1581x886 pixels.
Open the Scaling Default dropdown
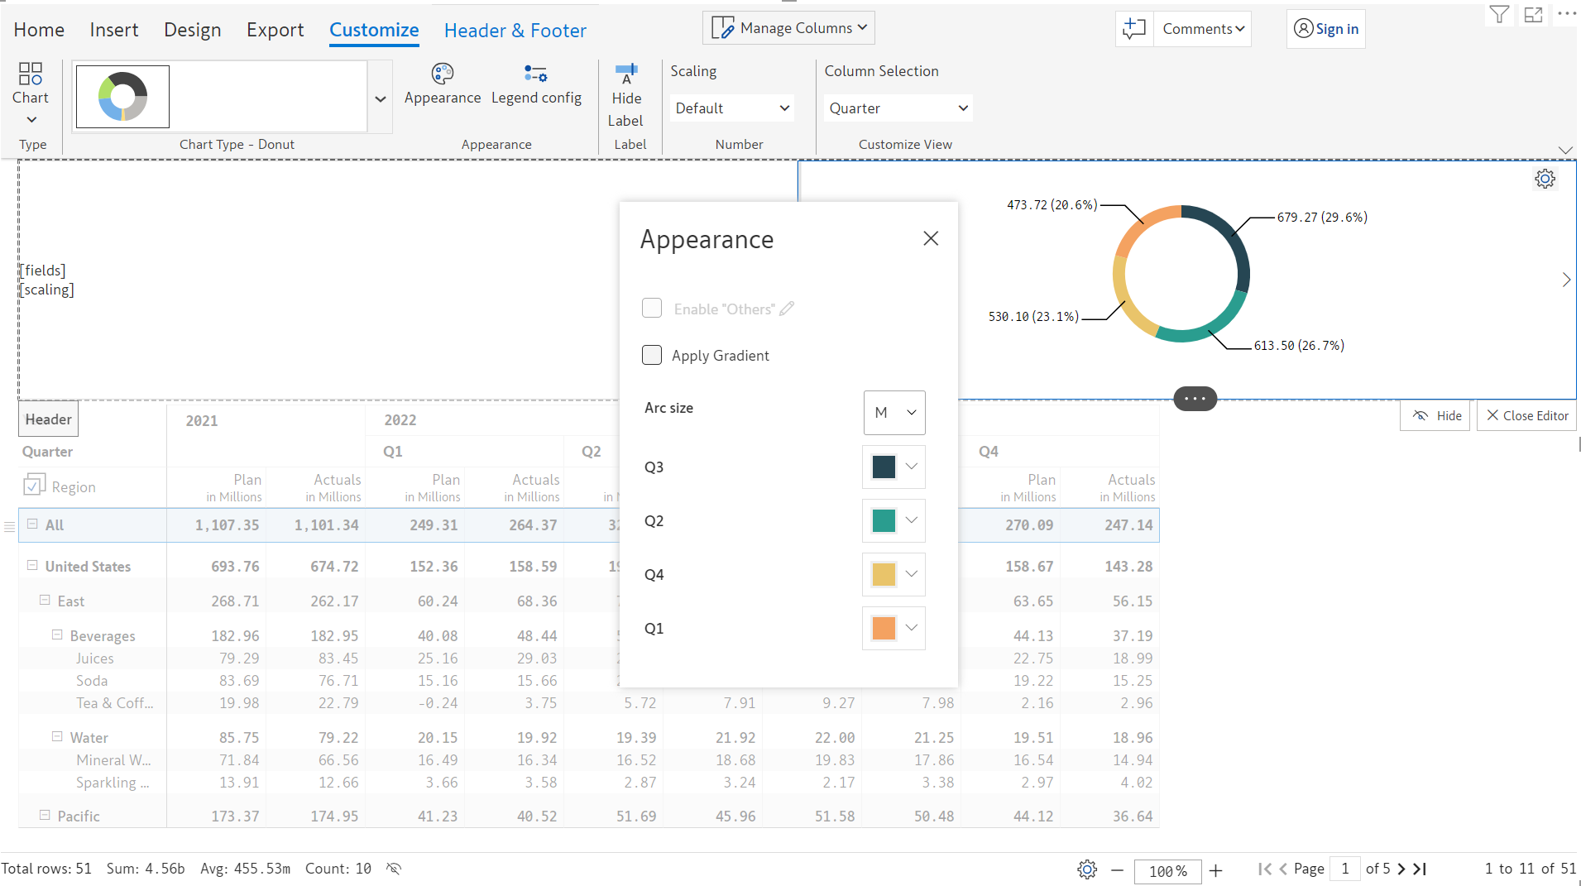click(x=731, y=108)
